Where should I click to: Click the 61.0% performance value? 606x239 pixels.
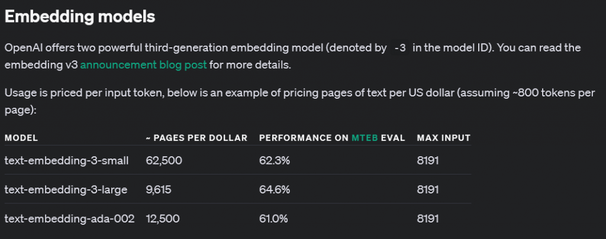pyautogui.click(x=273, y=219)
